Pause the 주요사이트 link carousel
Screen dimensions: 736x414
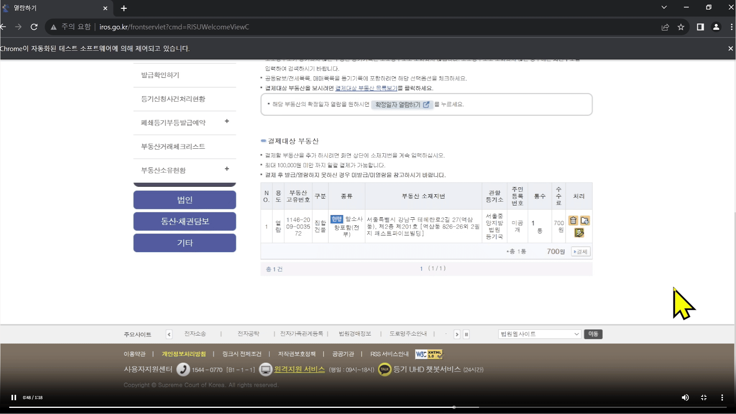(x=466, y=334)
